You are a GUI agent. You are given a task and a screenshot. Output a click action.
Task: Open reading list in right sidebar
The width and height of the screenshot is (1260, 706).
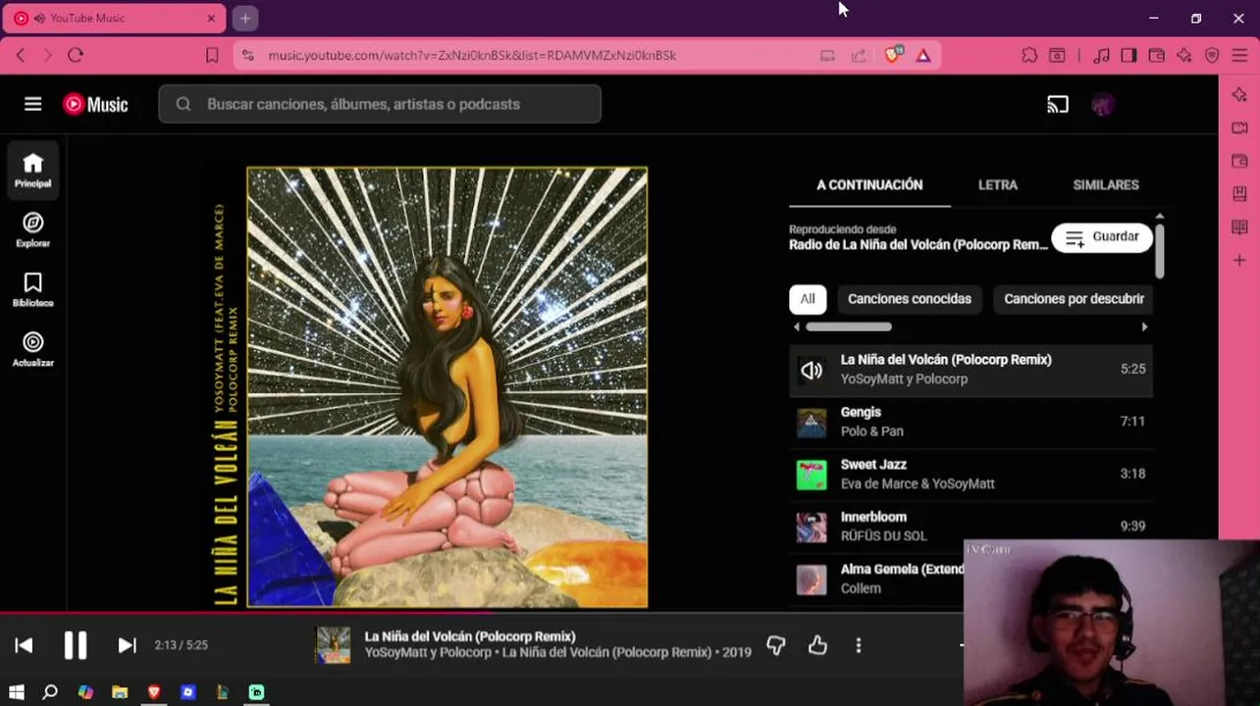pos(1239,227)
